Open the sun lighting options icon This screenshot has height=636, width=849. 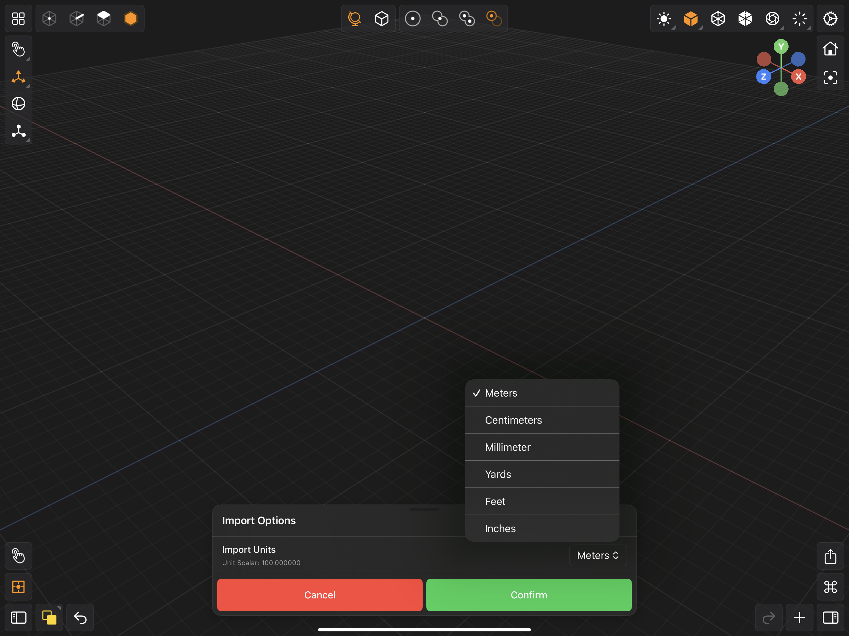click(664, 18)
